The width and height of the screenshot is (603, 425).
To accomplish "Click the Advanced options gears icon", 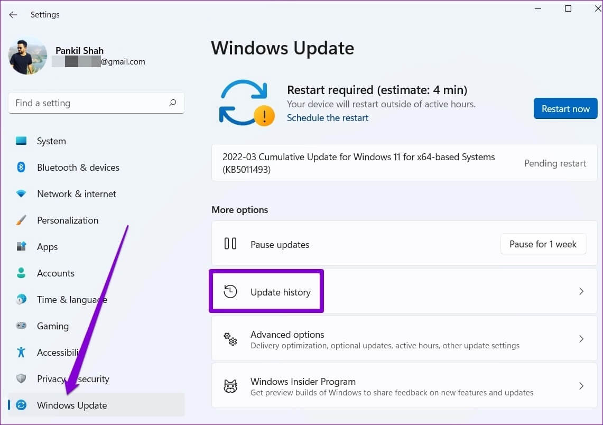I will pos(230,339).
